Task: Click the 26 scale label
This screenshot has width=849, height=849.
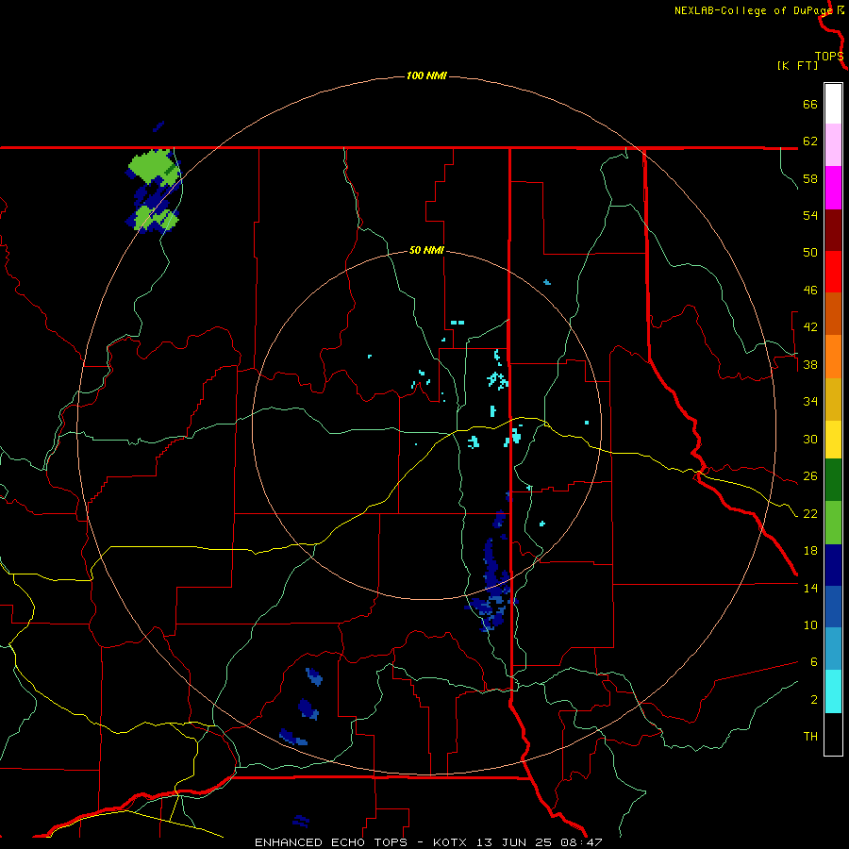Action: click(x=810, y=476)
